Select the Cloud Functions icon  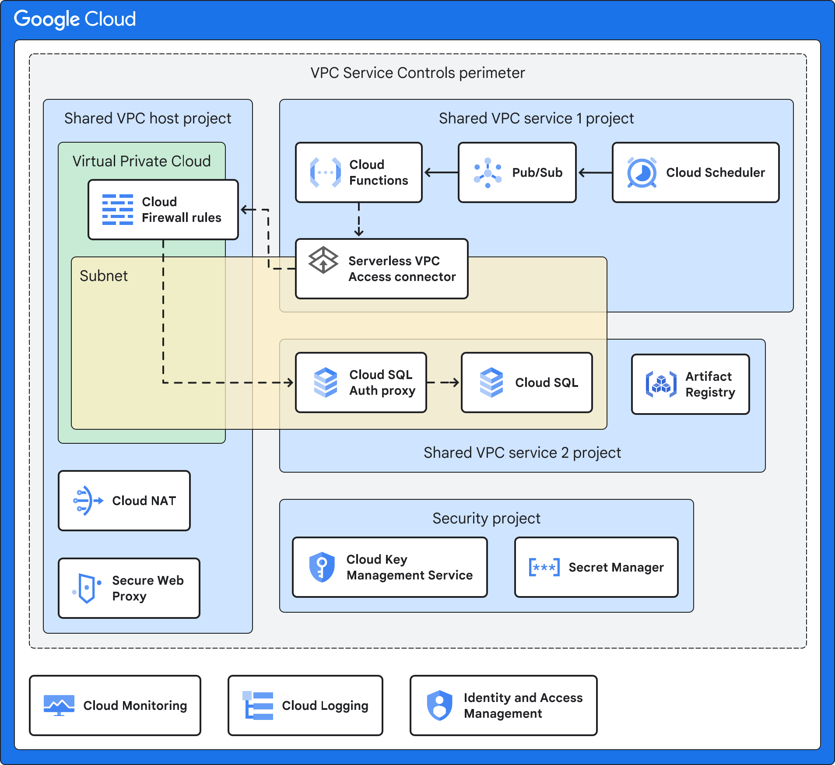point(325,172)
